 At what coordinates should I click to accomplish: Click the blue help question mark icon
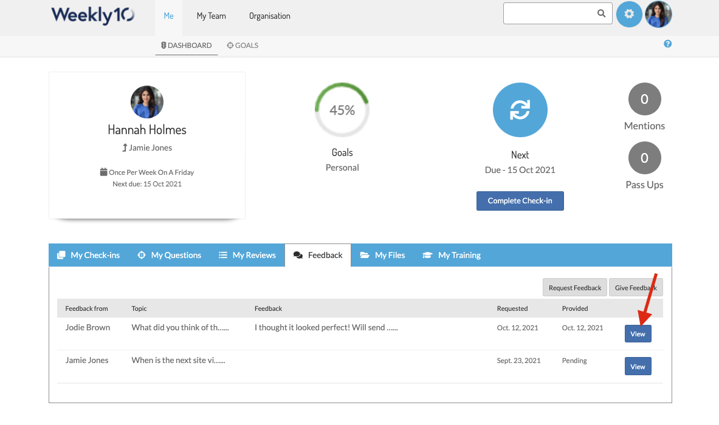(667, 44)
